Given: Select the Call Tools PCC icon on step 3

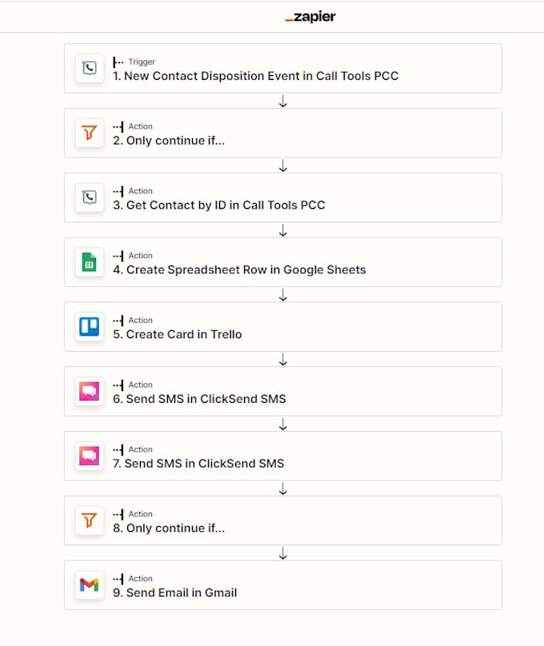Looking at the screenshot, I should pos(89,197).
